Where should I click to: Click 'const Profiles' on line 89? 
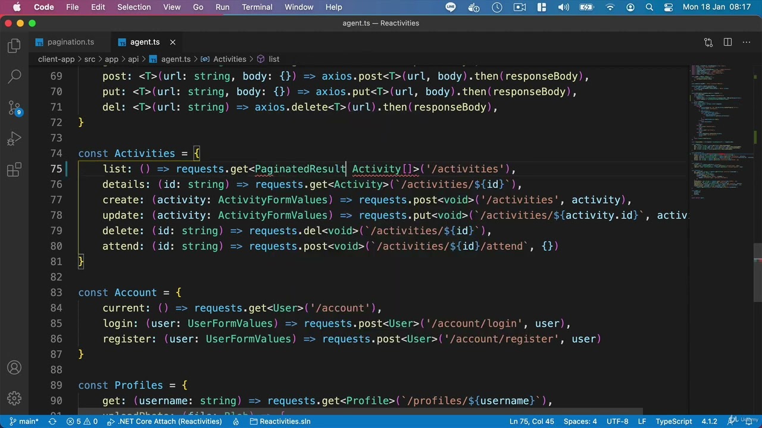120,385
